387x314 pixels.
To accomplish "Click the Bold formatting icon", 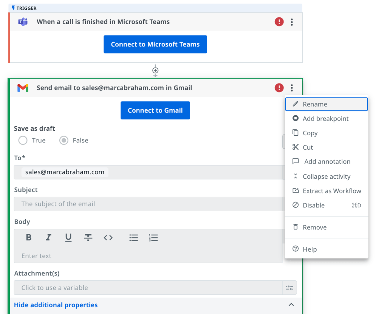I will [x=29, y=238].
